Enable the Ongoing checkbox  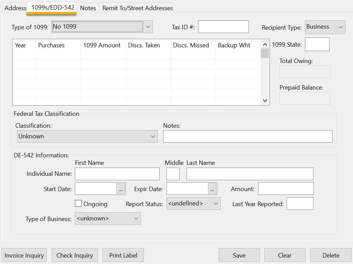[78, 204]
